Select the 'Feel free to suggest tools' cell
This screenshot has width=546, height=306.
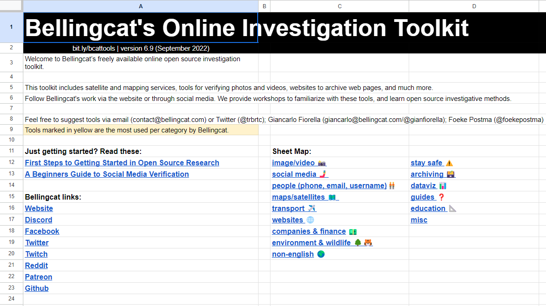141,120
